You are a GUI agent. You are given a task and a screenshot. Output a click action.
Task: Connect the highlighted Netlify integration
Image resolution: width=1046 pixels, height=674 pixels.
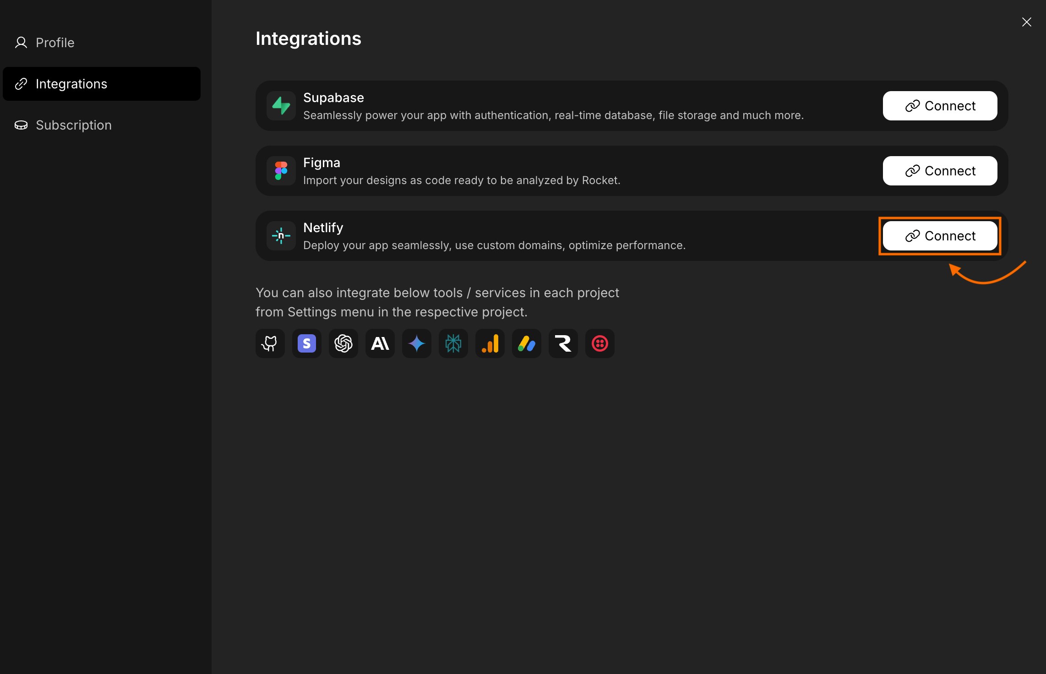click(x=940, y=236)
